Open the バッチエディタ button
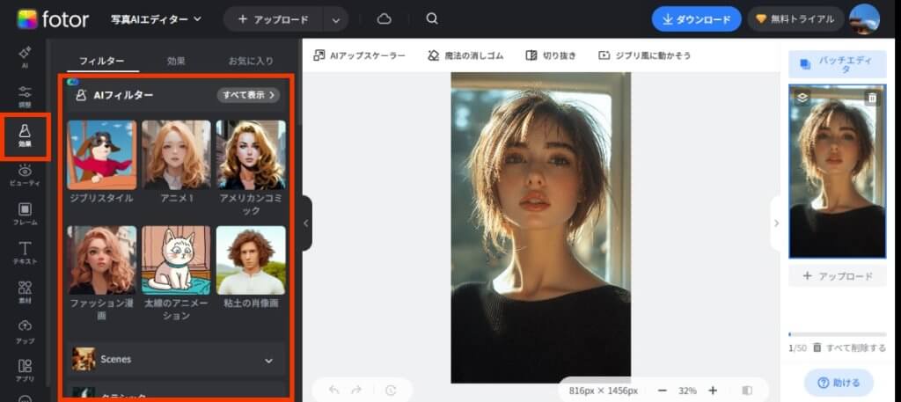The image size is (901, 402). [838, 64]
